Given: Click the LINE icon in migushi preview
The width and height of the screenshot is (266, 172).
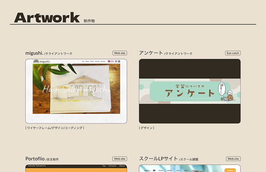Looking at the screenshot, I should point(119,62).
